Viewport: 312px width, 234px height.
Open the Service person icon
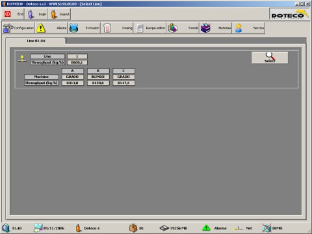[239, 28]
